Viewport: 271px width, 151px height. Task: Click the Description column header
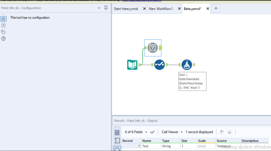click(x=254, y=141)
